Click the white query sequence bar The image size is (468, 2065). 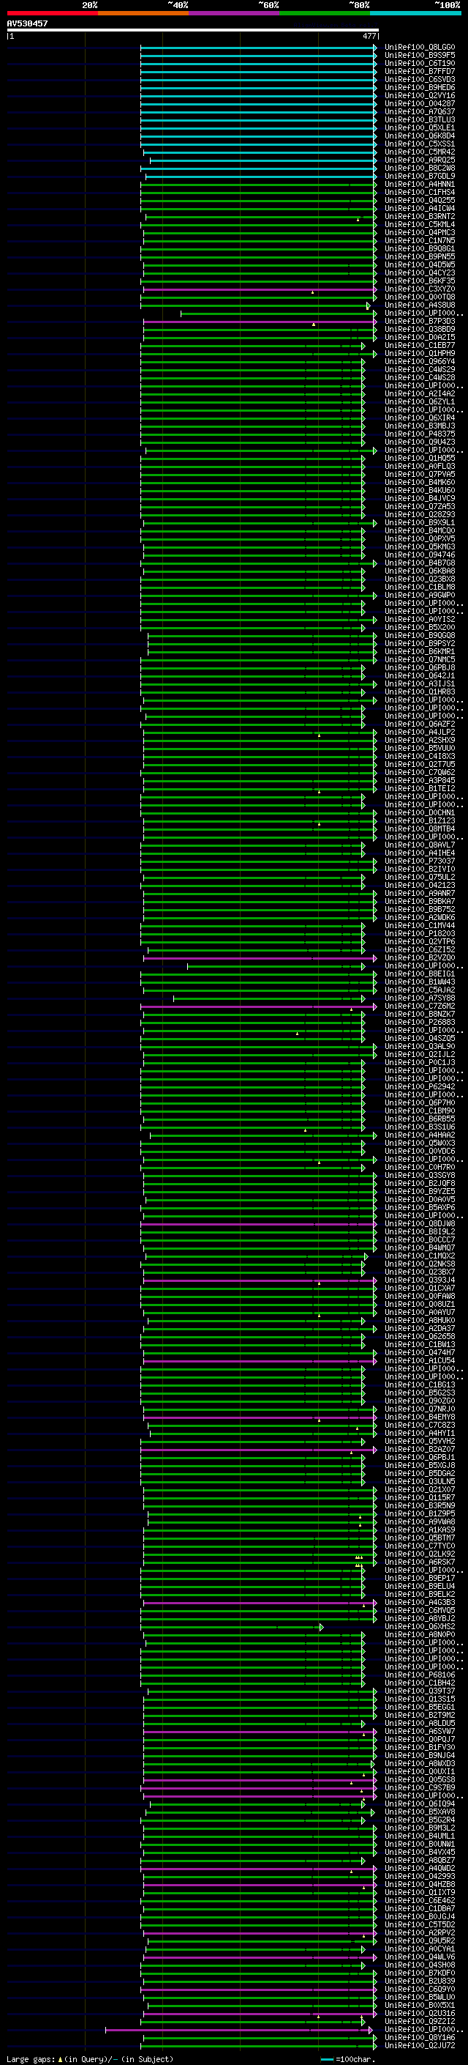pyautogui.click(x=193, y=31)
